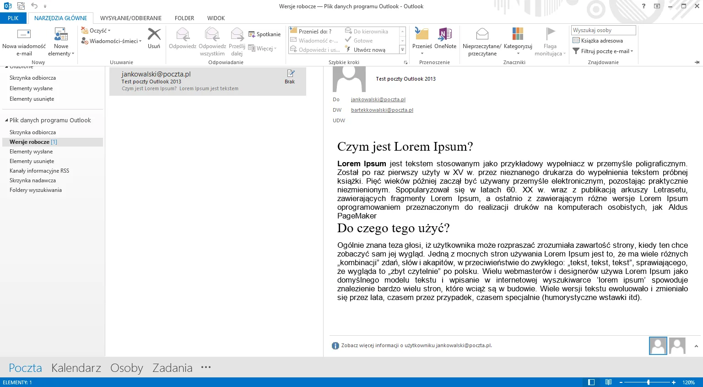Image resolution: width=703 pixels, height=387 pixels.
Task: Select Wersje robocze [1] folder
Action: click(x=53, y=142)
